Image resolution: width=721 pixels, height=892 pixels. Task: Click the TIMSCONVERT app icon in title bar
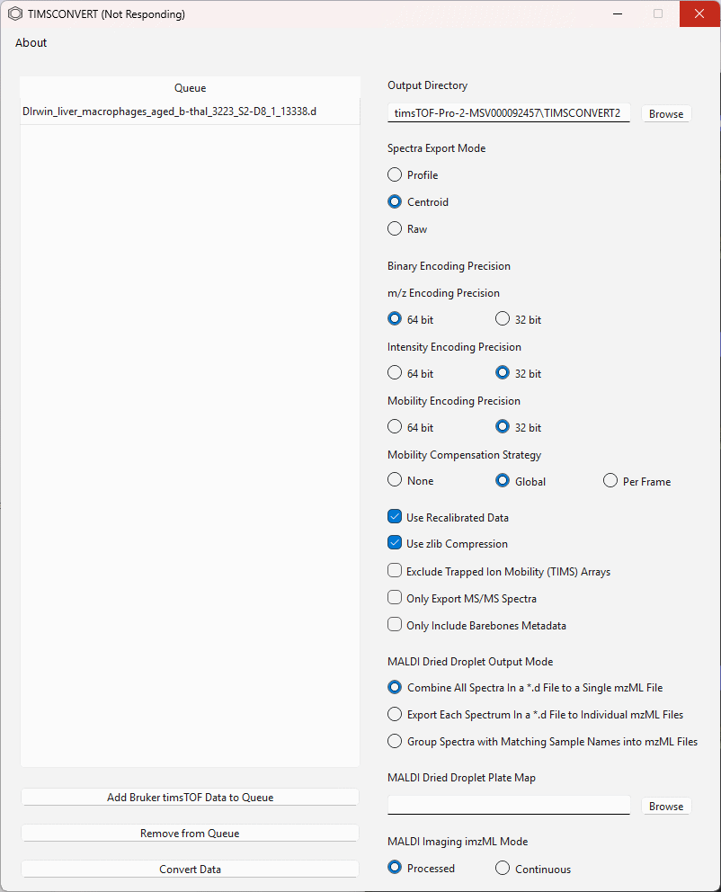tap(15, 13)
